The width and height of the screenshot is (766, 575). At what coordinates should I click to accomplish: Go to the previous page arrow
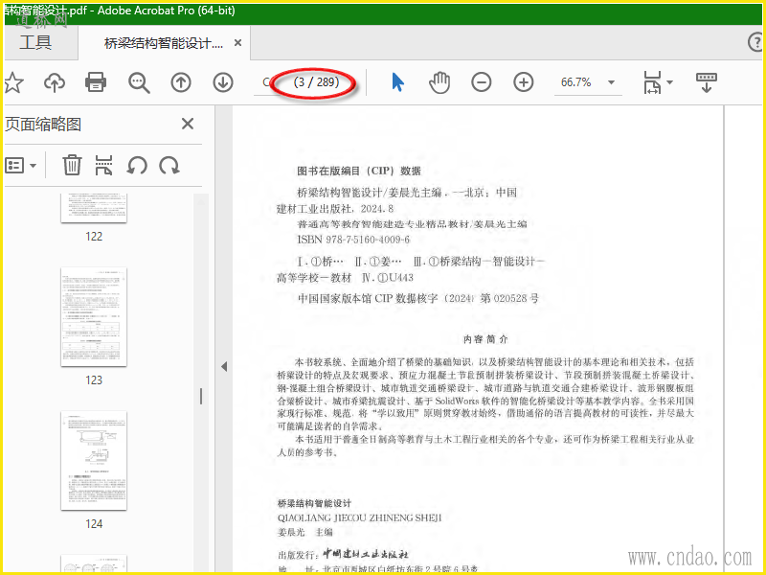[x=181, y=82]
